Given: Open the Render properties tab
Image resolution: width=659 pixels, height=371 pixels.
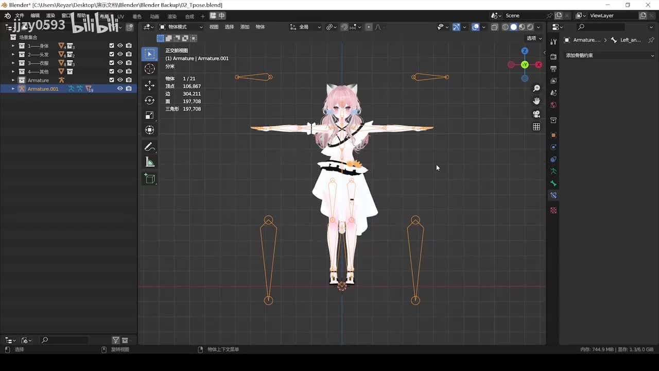Looking at the screenshot, I should pyautogui.click(x=553, y=56).
